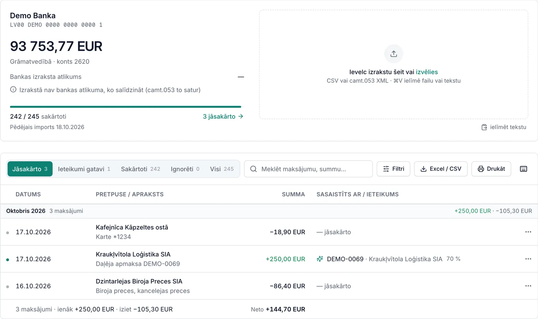Open the Ignorēti tab
Screen dimensions: 538x319
pyautogui.click(x=185, y=169)
